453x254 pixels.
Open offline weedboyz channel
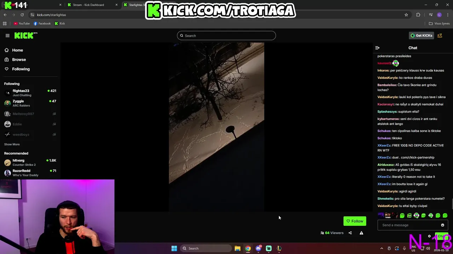(30, 134)
